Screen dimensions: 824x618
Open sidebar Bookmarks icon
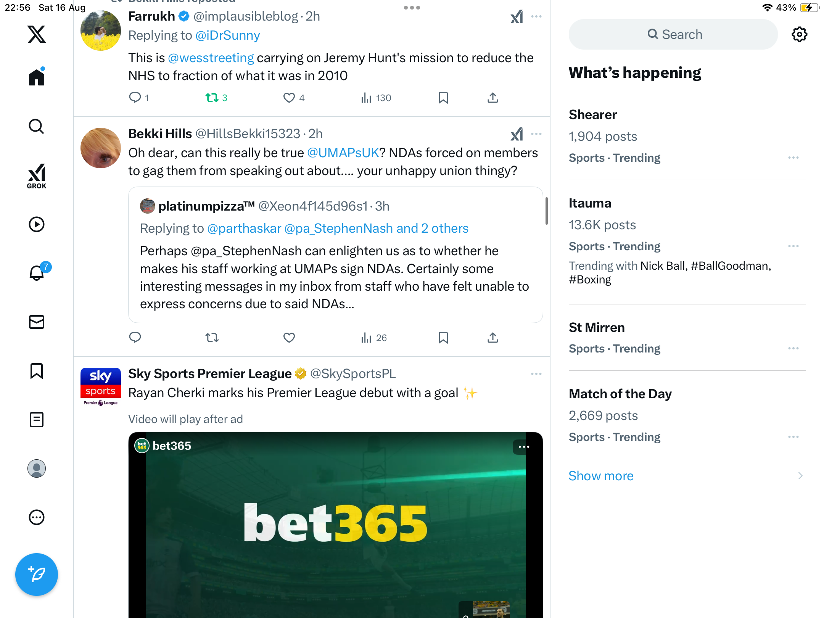pyautogui.click(x=37, y=371)
